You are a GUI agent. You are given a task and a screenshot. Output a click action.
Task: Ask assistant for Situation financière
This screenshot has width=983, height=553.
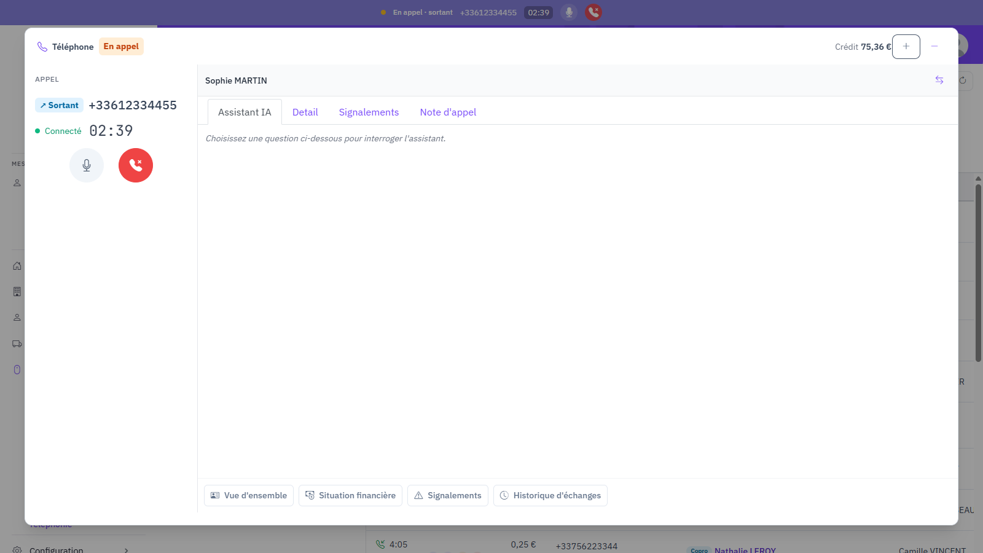pyautogui.click(x=350, y=495)
